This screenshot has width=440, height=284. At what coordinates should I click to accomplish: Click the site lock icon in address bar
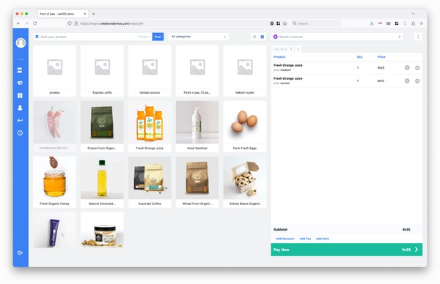pyautogui.click(x=76, y=23)
